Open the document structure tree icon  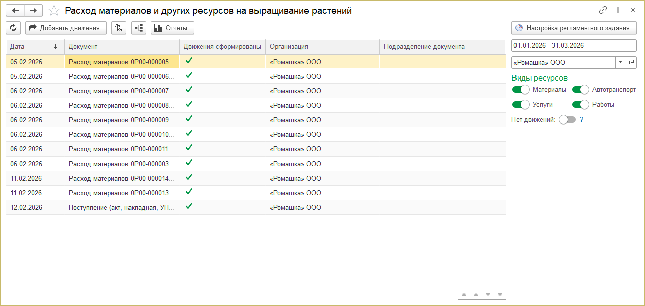point(139,28)
